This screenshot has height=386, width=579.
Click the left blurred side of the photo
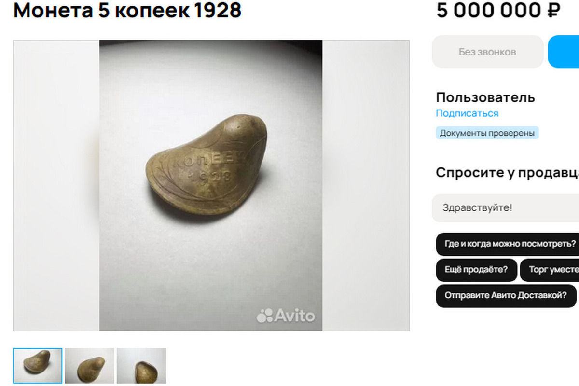click(x=56, y=185)
